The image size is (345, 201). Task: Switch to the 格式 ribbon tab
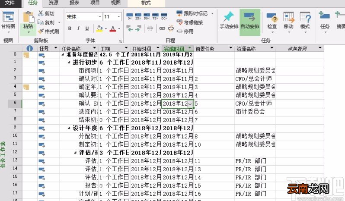coord(146,3)
